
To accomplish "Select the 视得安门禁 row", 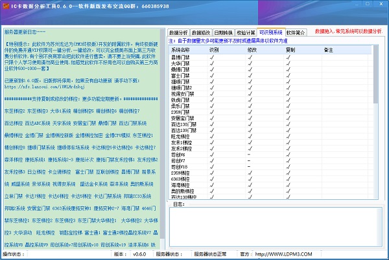I will 270,94.
